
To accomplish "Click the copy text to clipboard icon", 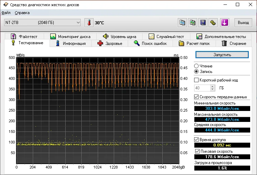I will pos(183,23).
